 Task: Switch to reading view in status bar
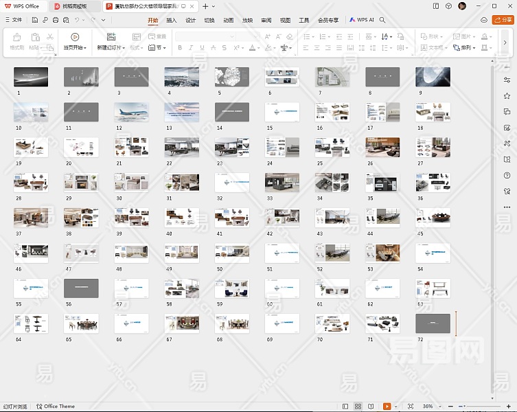371,407
